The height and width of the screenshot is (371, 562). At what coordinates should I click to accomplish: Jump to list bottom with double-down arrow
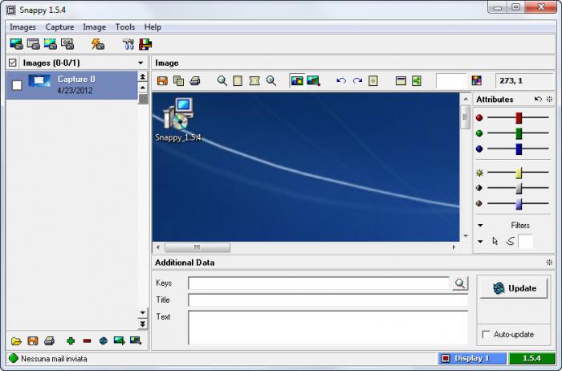143,324
